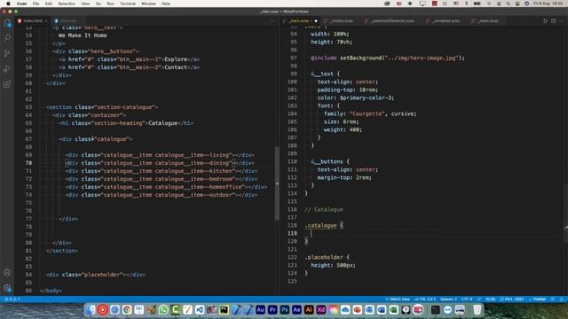This screenshot has width=568, height=319.
Task: Open the Extensions view
Action: (x=7, y=85)
